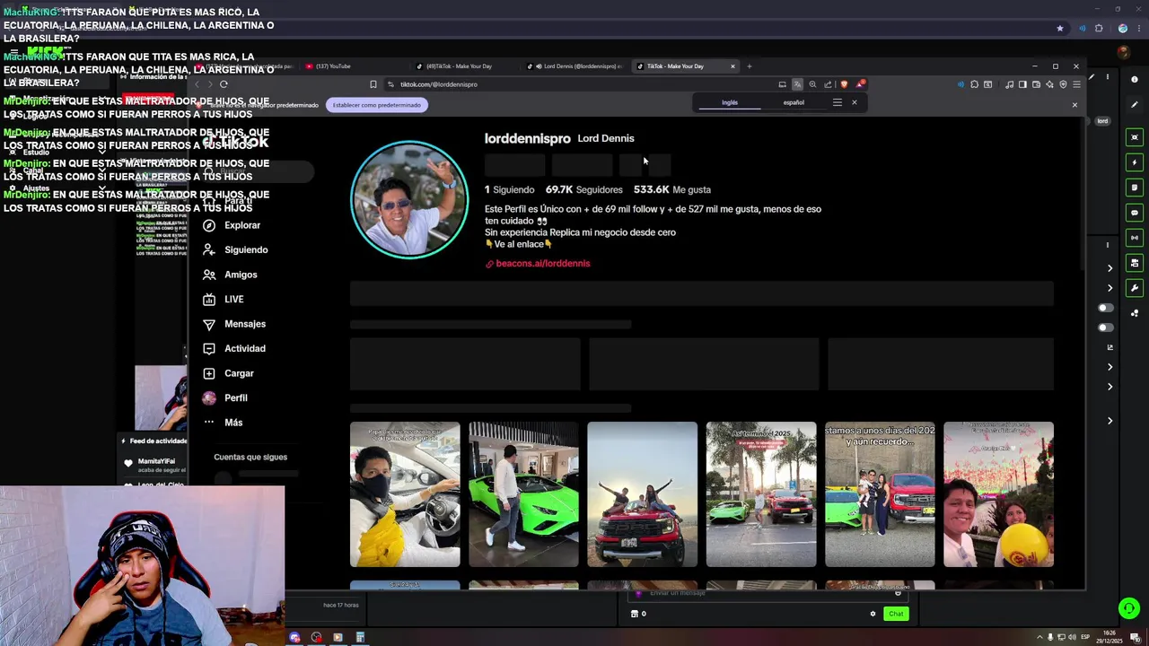Click the Lord Dennis profile avatar

409,199
